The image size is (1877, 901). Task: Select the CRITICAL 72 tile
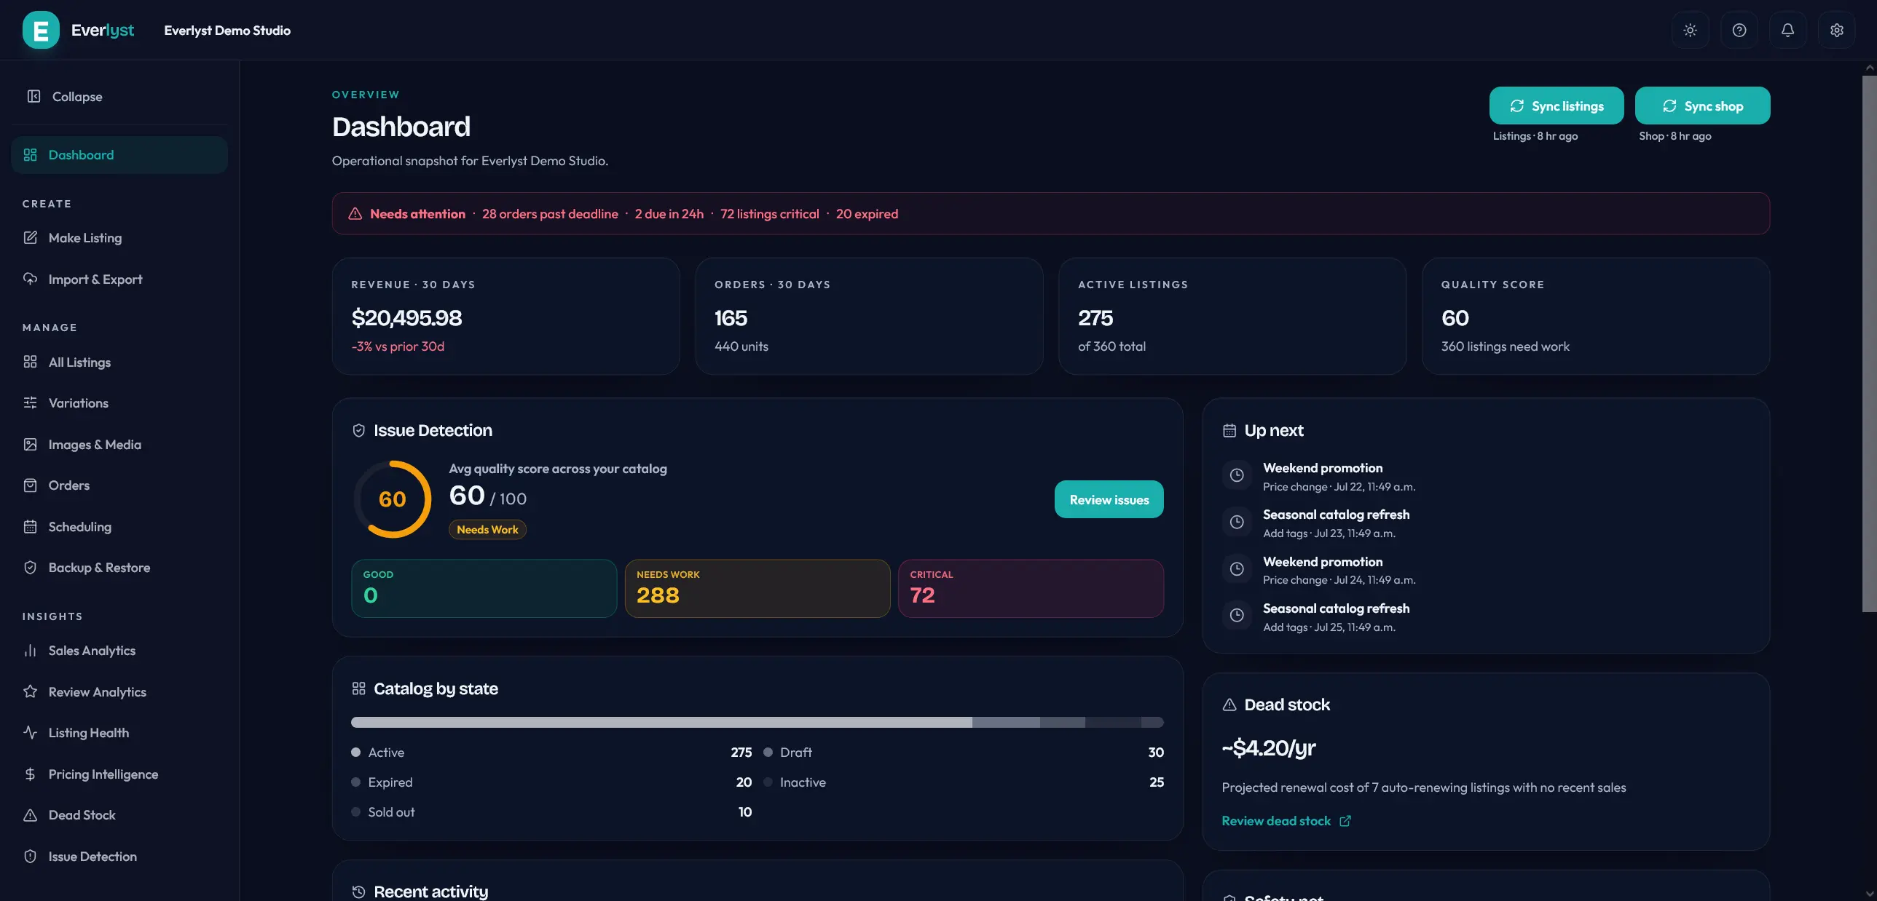click(x=1031, y=589)
